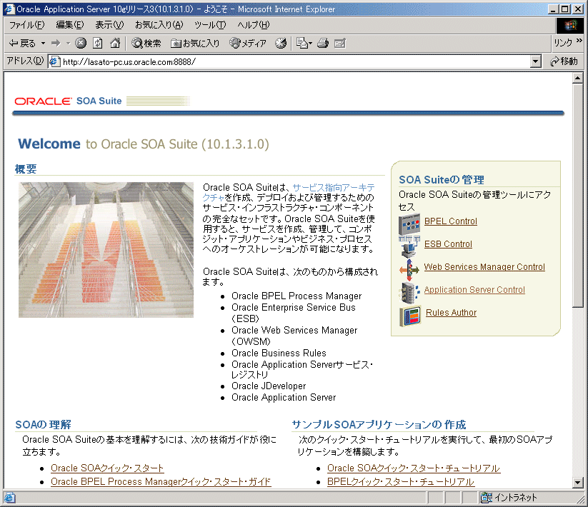The image size is (588, 507).
Task: Open the Application Server Control link
Action: click(474, 290)
